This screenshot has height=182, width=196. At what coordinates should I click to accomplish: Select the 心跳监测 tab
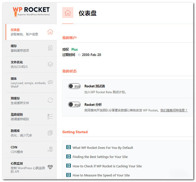pyautogui.click(x=31, y=168)
